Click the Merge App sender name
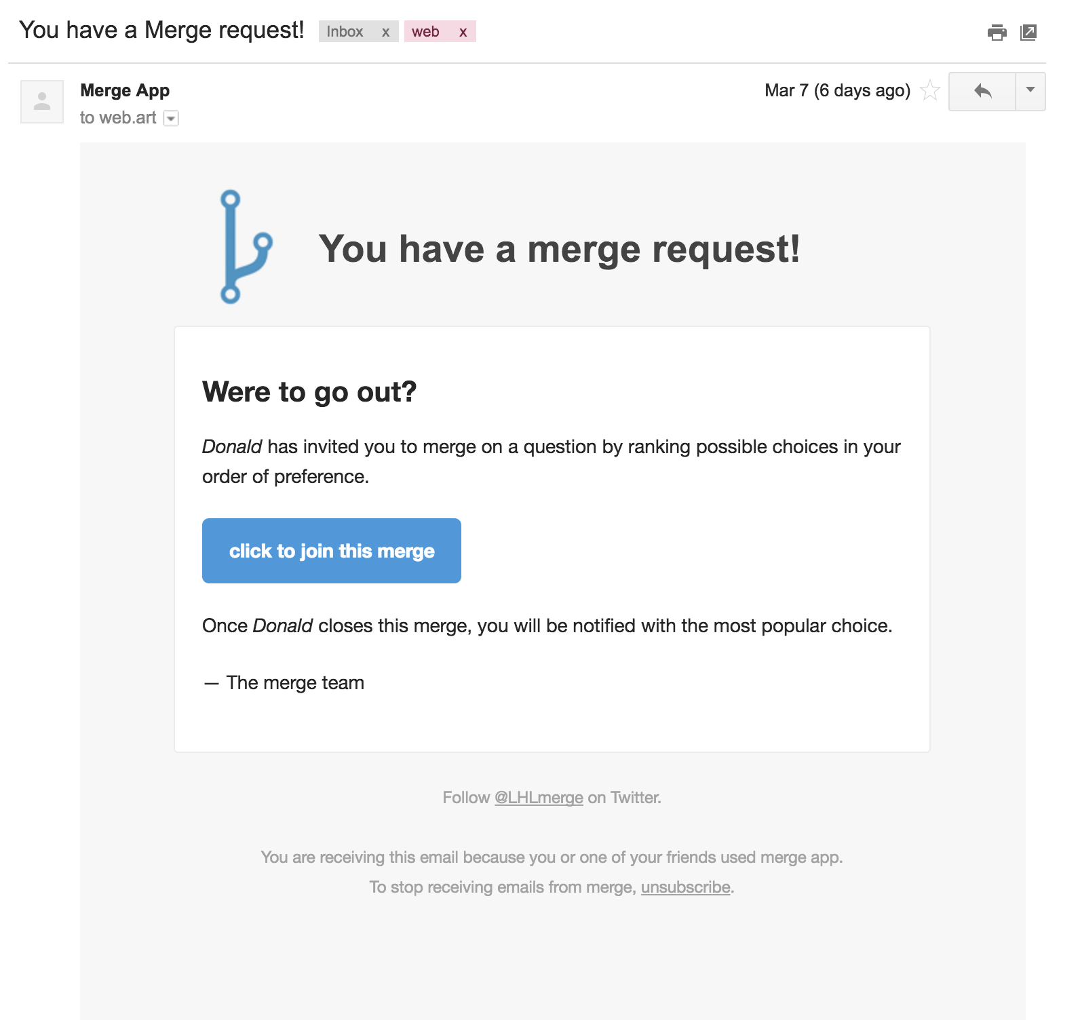This screenshot has width=1080, height=1027. [125, 90]
